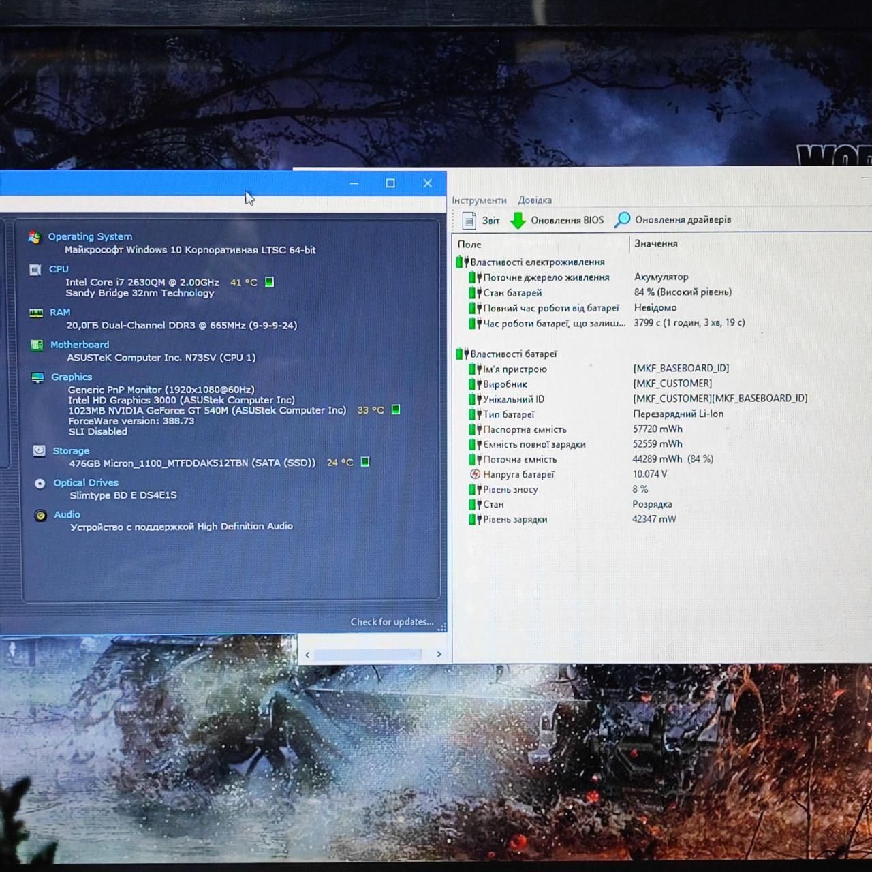Click the storage temperature indicator next to 24 °C
This screenshot has height=872, width=872.
pyautogui.click(x=365, y=462)
